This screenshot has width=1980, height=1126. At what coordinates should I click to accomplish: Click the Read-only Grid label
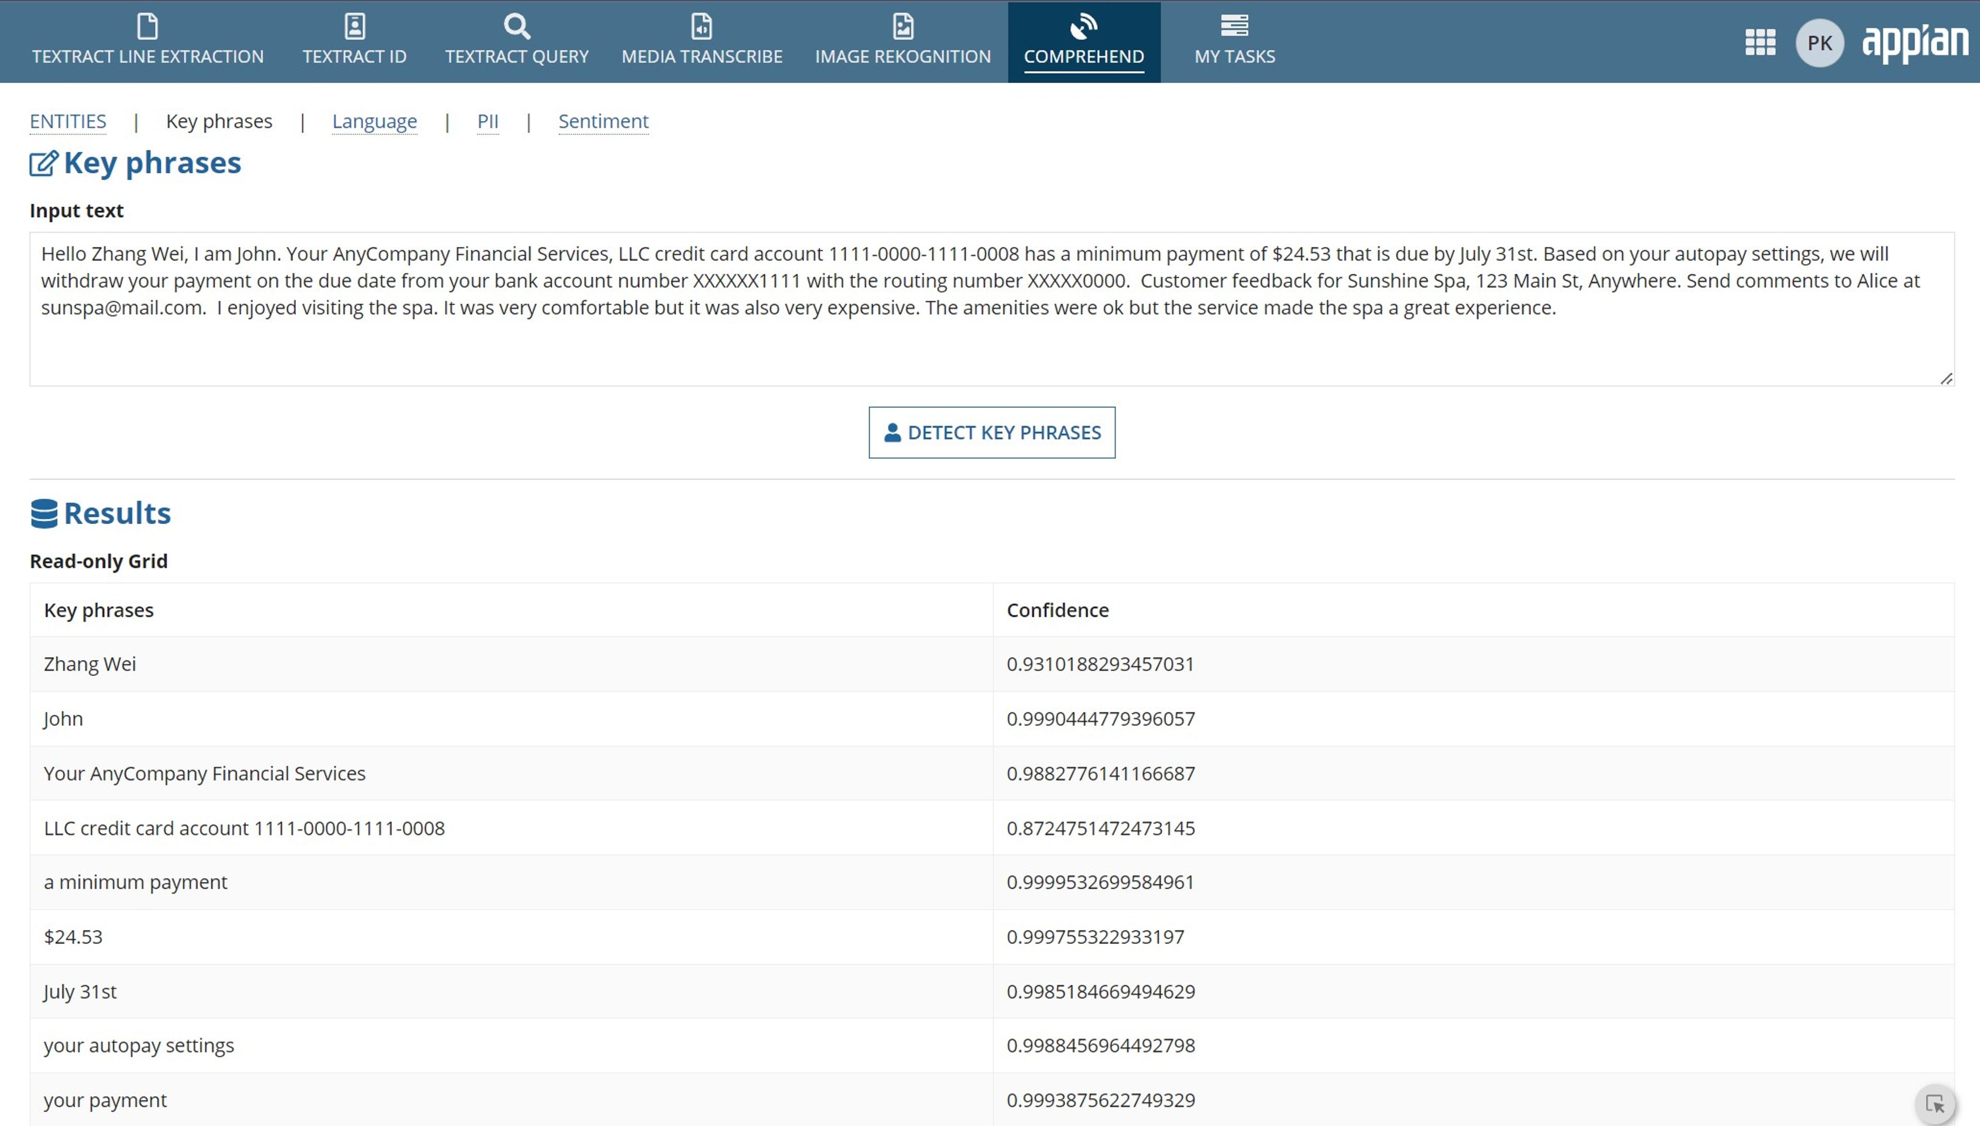(98, 562)
